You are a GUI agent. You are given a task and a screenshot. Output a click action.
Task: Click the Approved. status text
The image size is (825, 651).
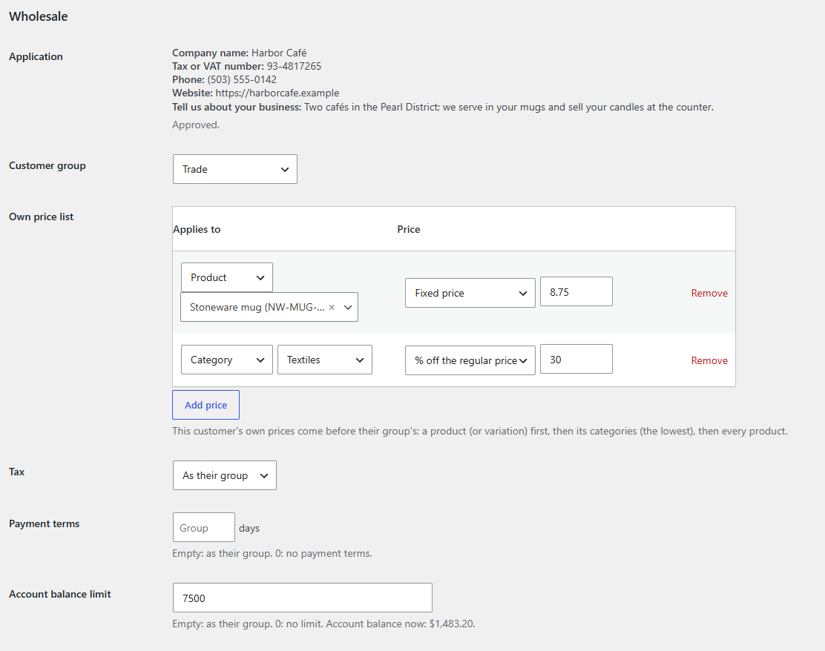196,125
